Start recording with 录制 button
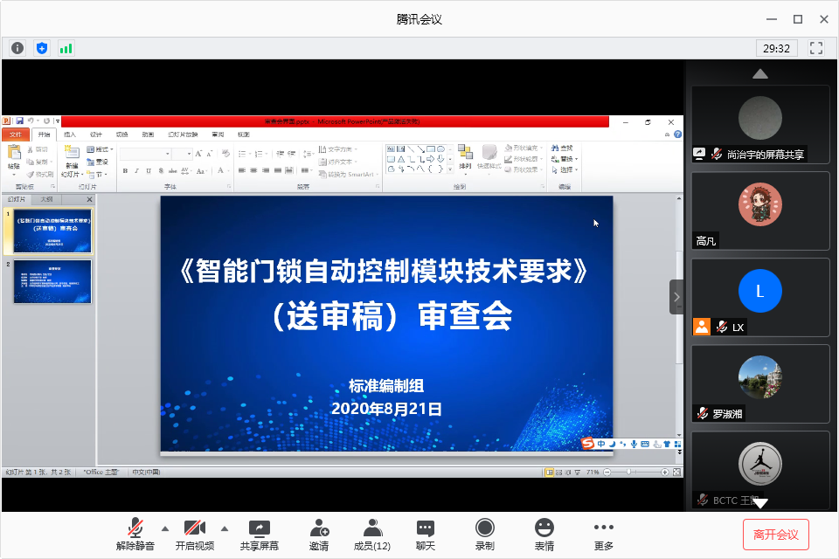The image size is (839, 559). pyautogui.click(x=485, y=535)
